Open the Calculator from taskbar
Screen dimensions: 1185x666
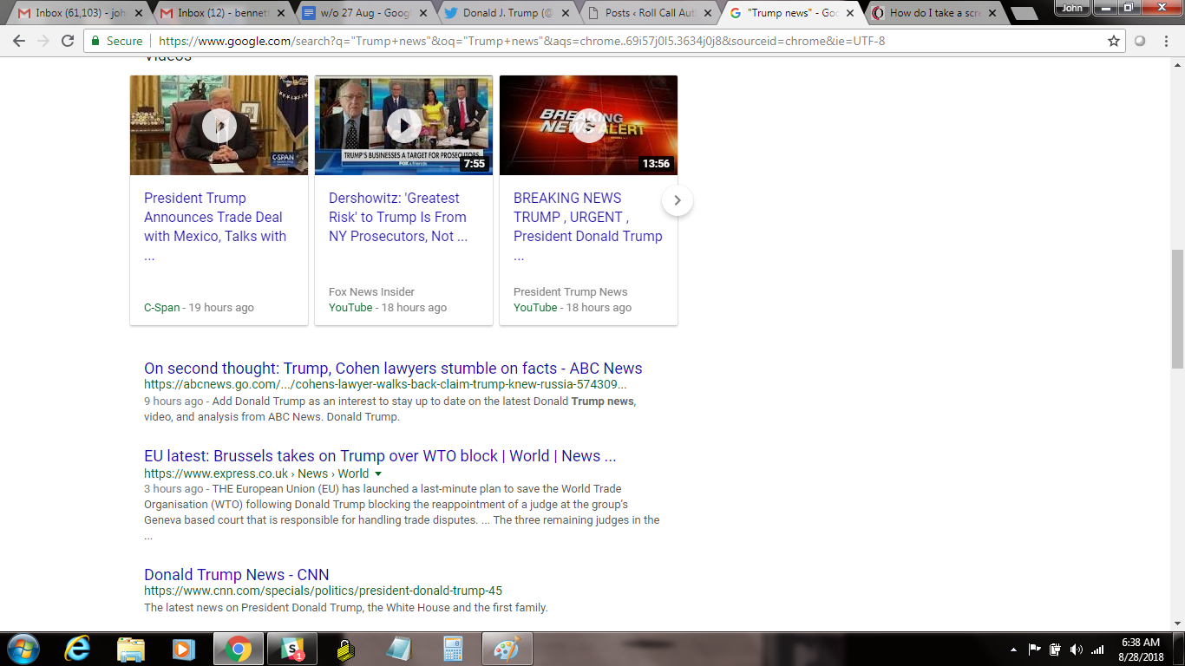[453, 649]
